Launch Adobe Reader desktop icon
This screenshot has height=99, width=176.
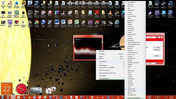click(x=97, y=14)
